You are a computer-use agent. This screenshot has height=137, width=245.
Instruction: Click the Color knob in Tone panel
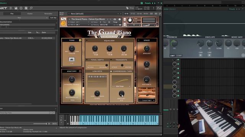tap(72, 48)
